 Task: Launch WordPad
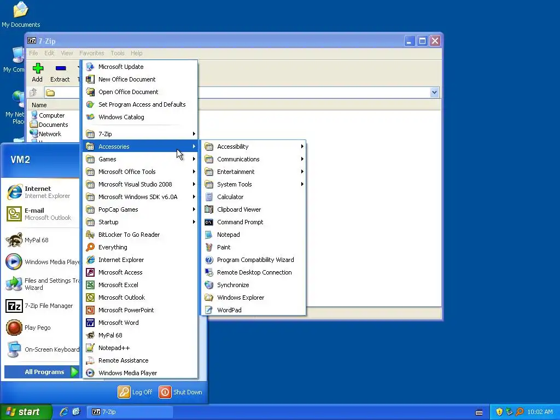point(253,310)
